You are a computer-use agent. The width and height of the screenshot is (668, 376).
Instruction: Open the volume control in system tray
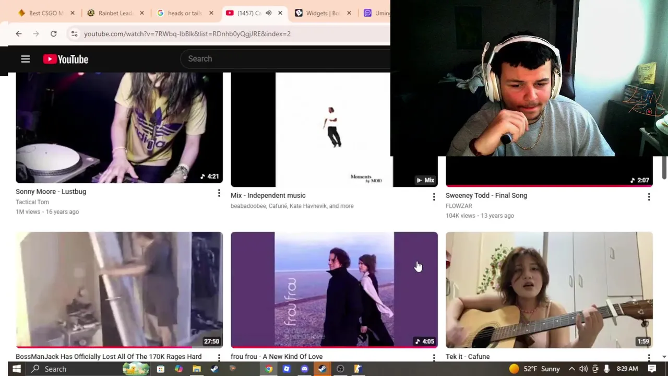pyautogui.click(x=583, y=369)
